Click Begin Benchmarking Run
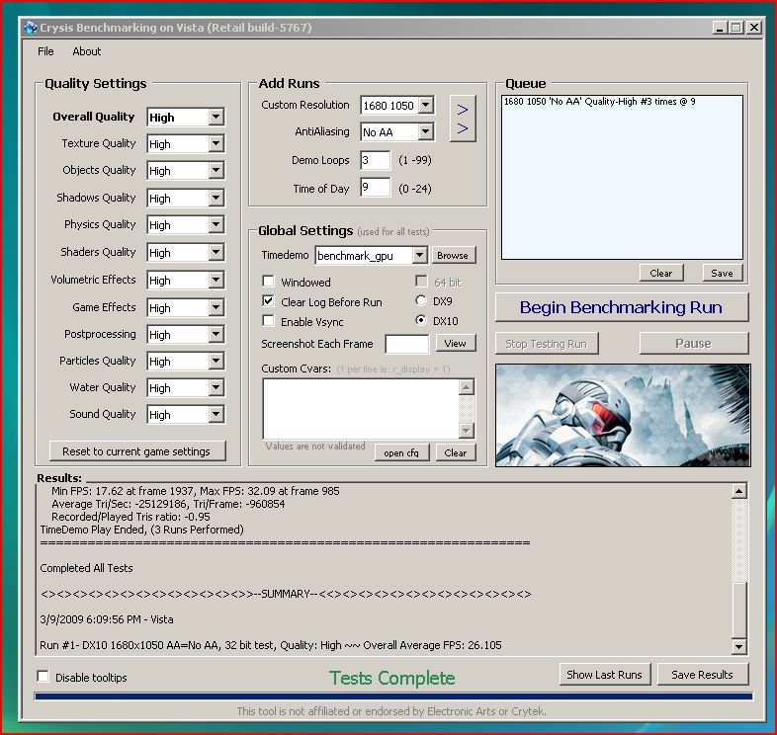The width and height of the screenshot is (777, 735). tap(622, 307)
